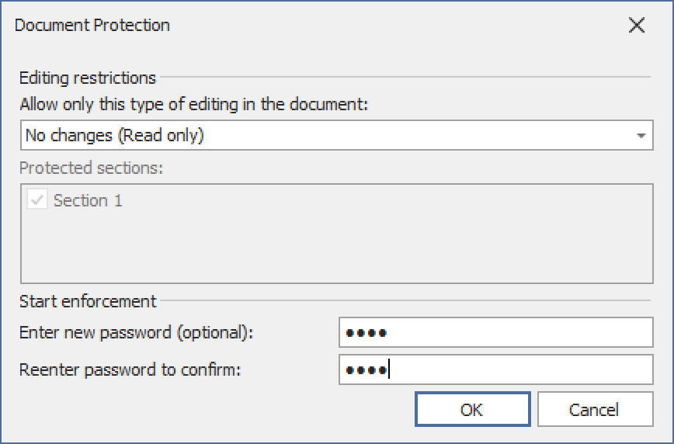Viewport: 674px width, 444px height.
Task: Click the 'Reenter password to confirm:' label
Action: tap(130, 369)
